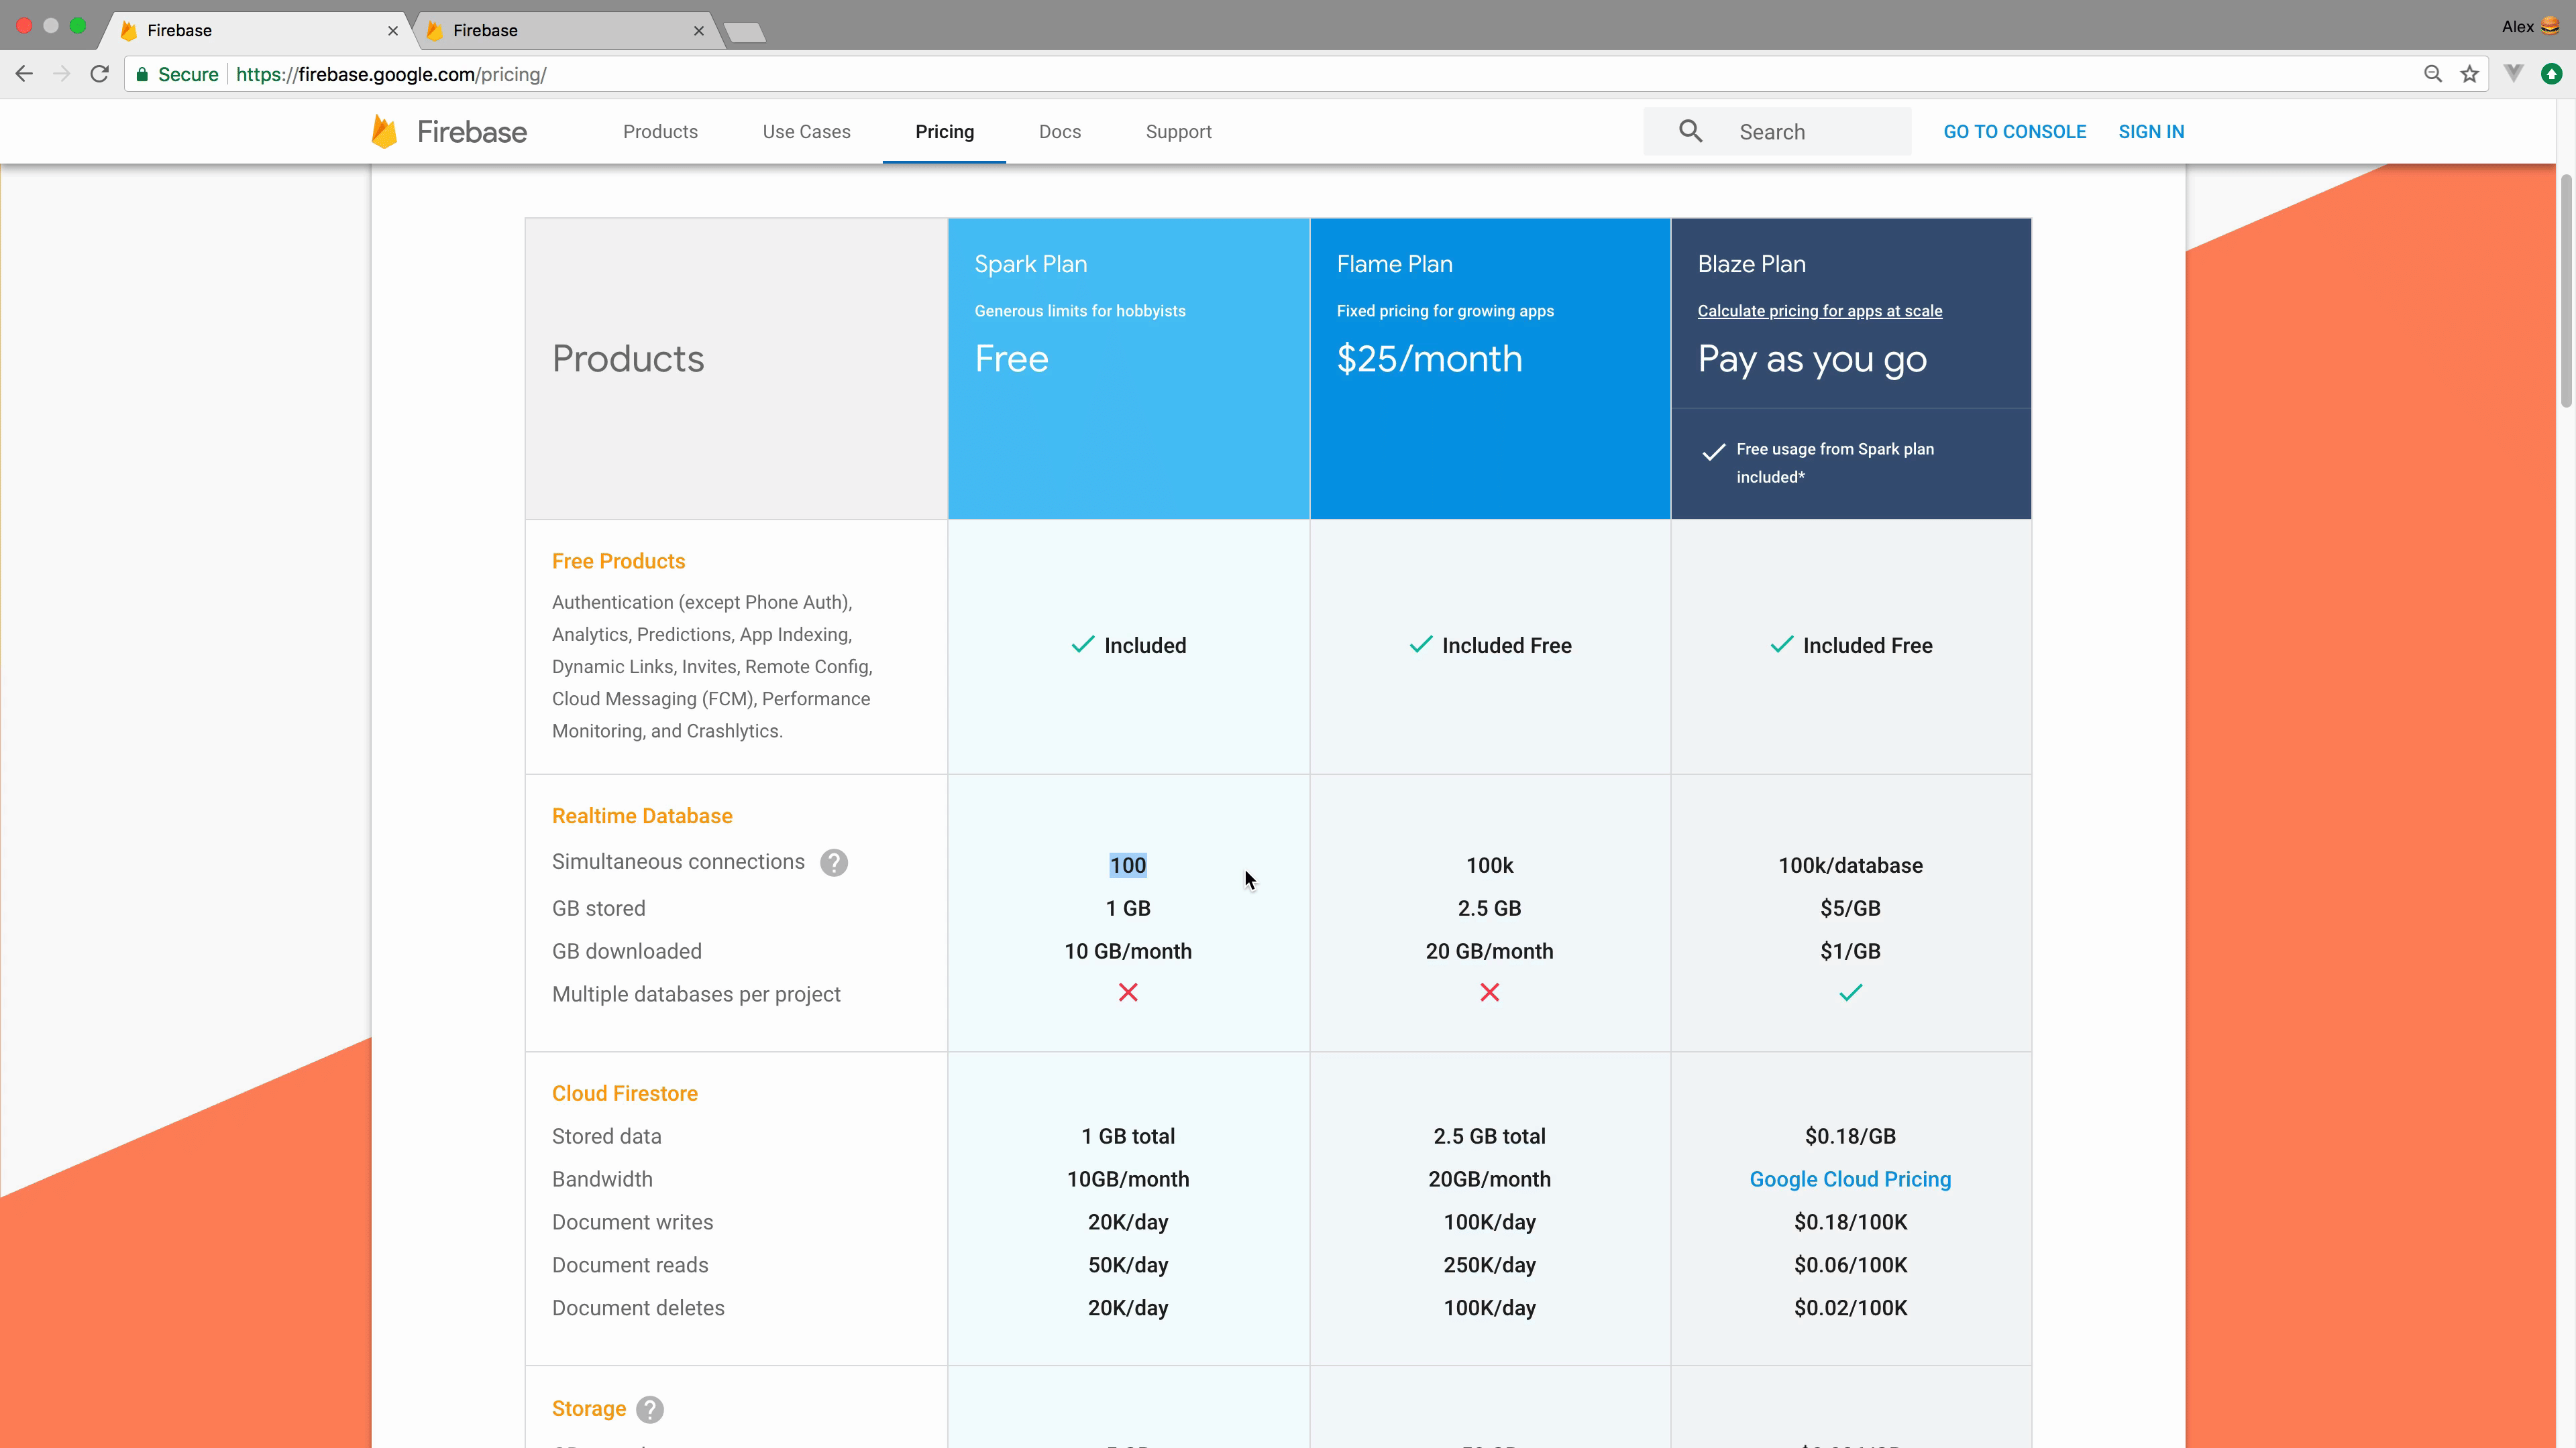Click the Spark Plan title
The height and width of the screenshot is (1448, 2576).
1030,264
